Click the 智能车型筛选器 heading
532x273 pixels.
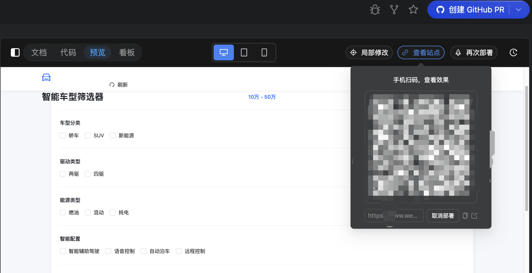pyautogui.click(x=73, y=97)
